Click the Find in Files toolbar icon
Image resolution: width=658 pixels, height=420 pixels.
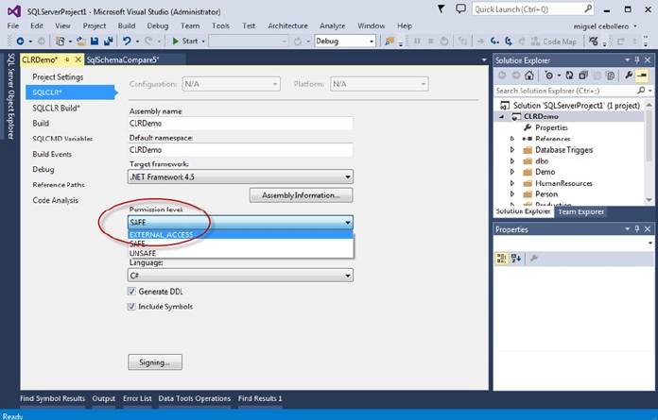point(390,41)
